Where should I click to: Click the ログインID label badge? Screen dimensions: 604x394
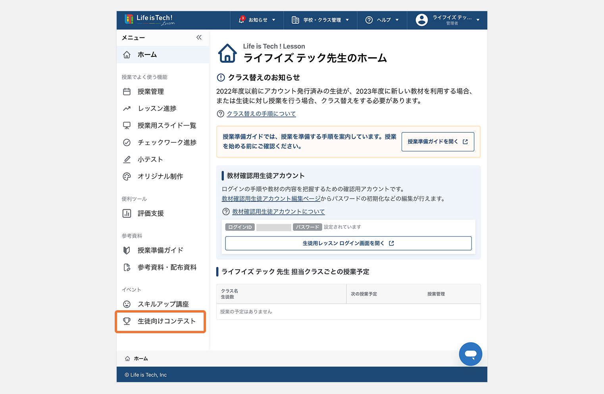(x=240, y=227)
